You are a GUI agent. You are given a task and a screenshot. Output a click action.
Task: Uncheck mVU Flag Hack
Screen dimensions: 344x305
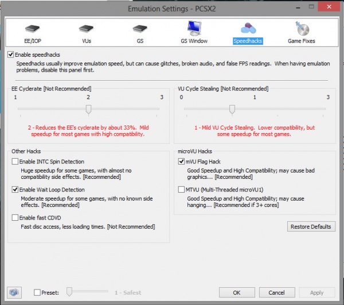point(181,162)
